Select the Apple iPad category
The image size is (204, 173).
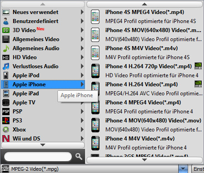pyautogui.click(x=43, y=94)
